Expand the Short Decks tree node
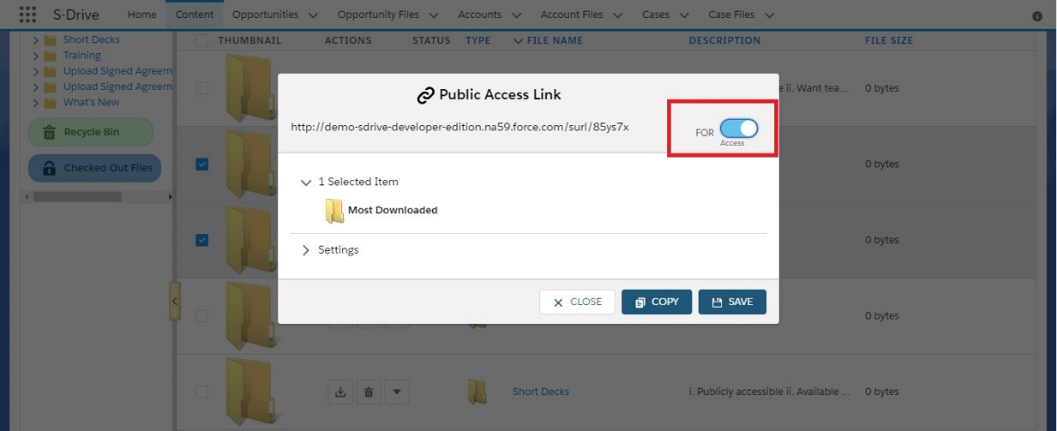Viewport: 1057px width, 431px height. 36,40
